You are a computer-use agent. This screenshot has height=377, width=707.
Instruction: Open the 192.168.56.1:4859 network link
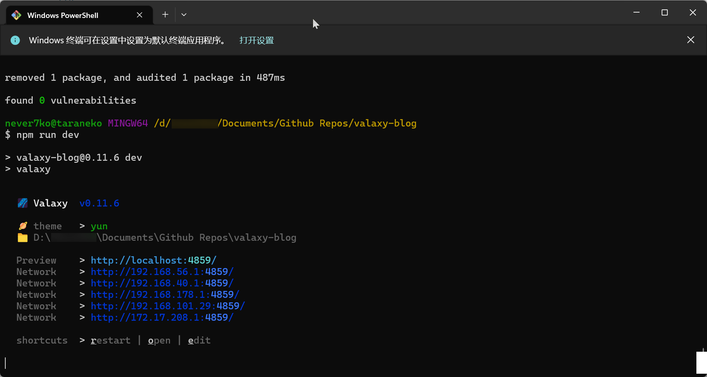(x=162, y=272)
